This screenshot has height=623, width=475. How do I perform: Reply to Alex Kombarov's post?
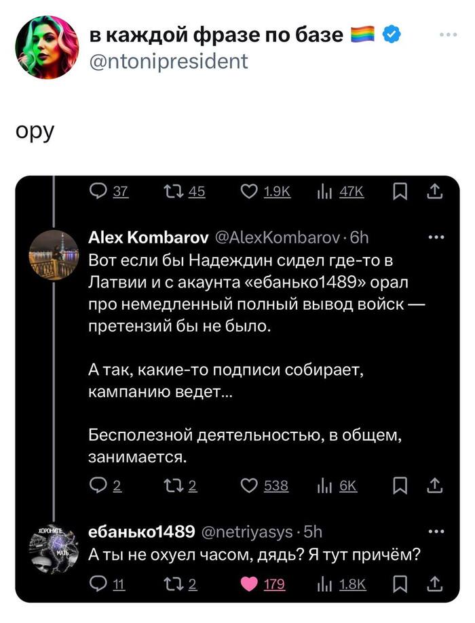click(100, 485)
